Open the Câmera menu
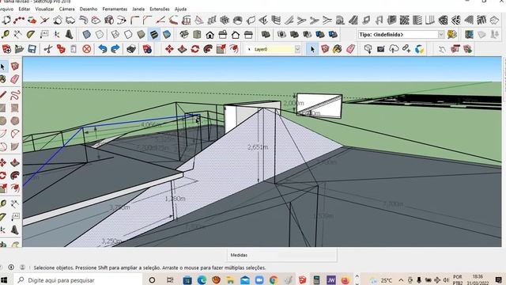The width and height of the screenshot is (506, 285). point(66,9)
